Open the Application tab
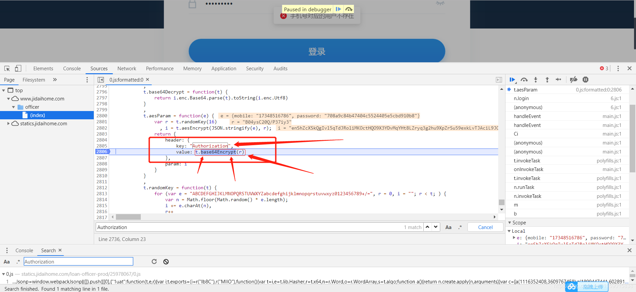This screenshot has height=292, width=636. [x=224, y=68]
